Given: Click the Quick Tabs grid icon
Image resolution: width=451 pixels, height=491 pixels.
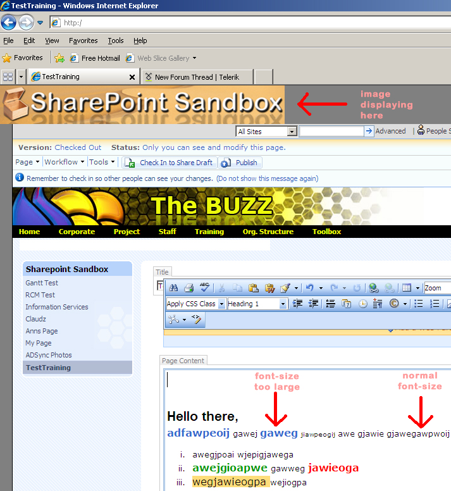Looking at the screenshot, I should [x=8, y=77].
